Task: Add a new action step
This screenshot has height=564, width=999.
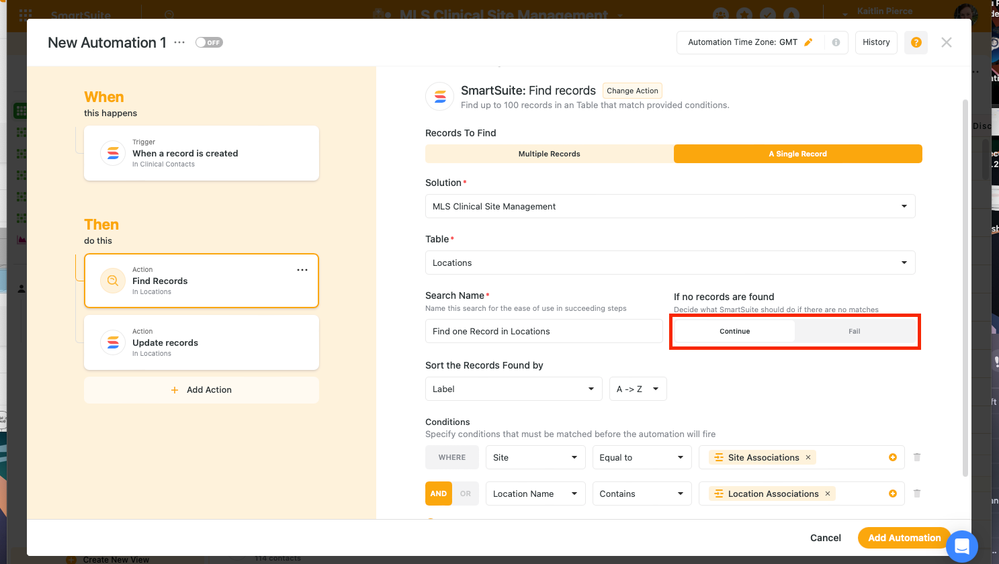Action: point(202,390)
